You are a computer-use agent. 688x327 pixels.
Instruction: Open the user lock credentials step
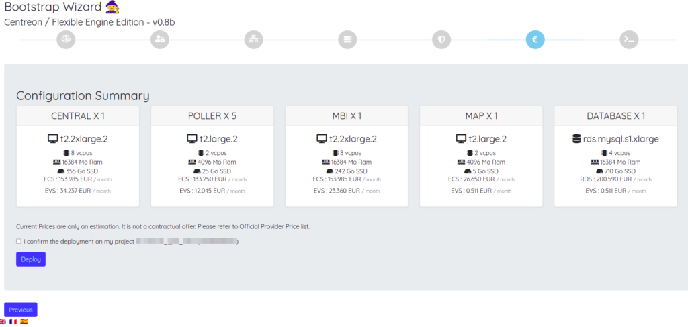tap(160, 40)
